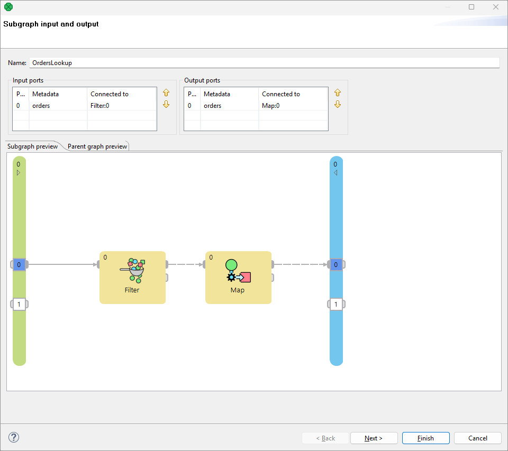
Task: Open help with question mark icon
Action: click(14, 437)
